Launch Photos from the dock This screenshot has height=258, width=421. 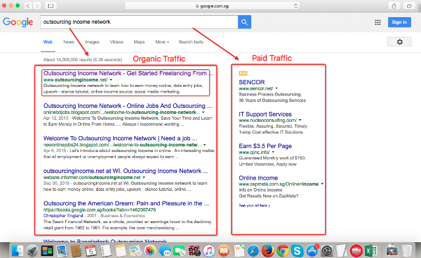(150, 251)
